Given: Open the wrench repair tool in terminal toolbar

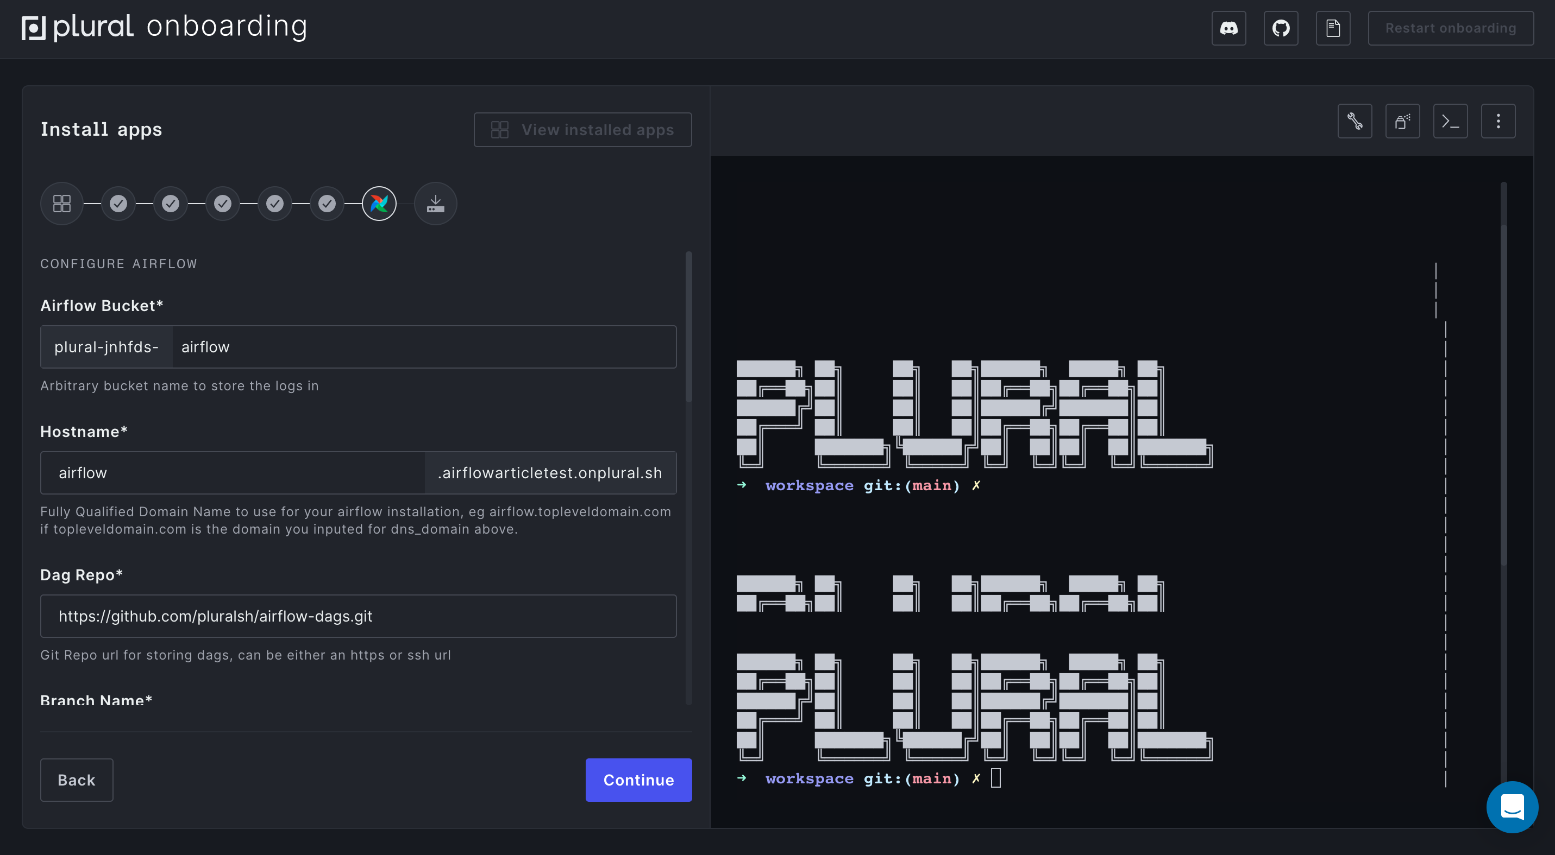Looking at the screenshot, I should point(1355,121).
